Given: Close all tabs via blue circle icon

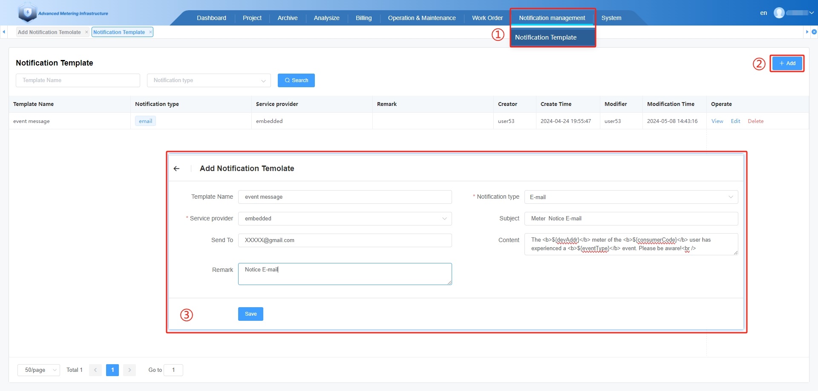Looking at the screenshot, I should pyautogui.click(x=814, y=32).
